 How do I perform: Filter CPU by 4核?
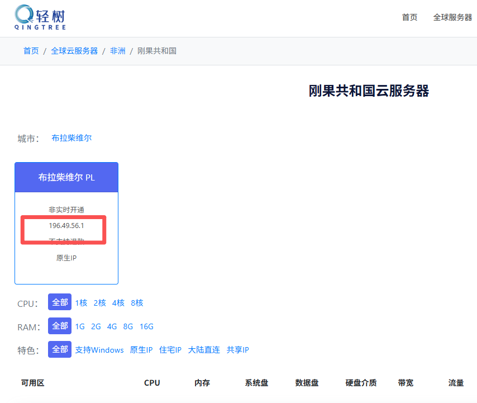(x=118, y=303)
